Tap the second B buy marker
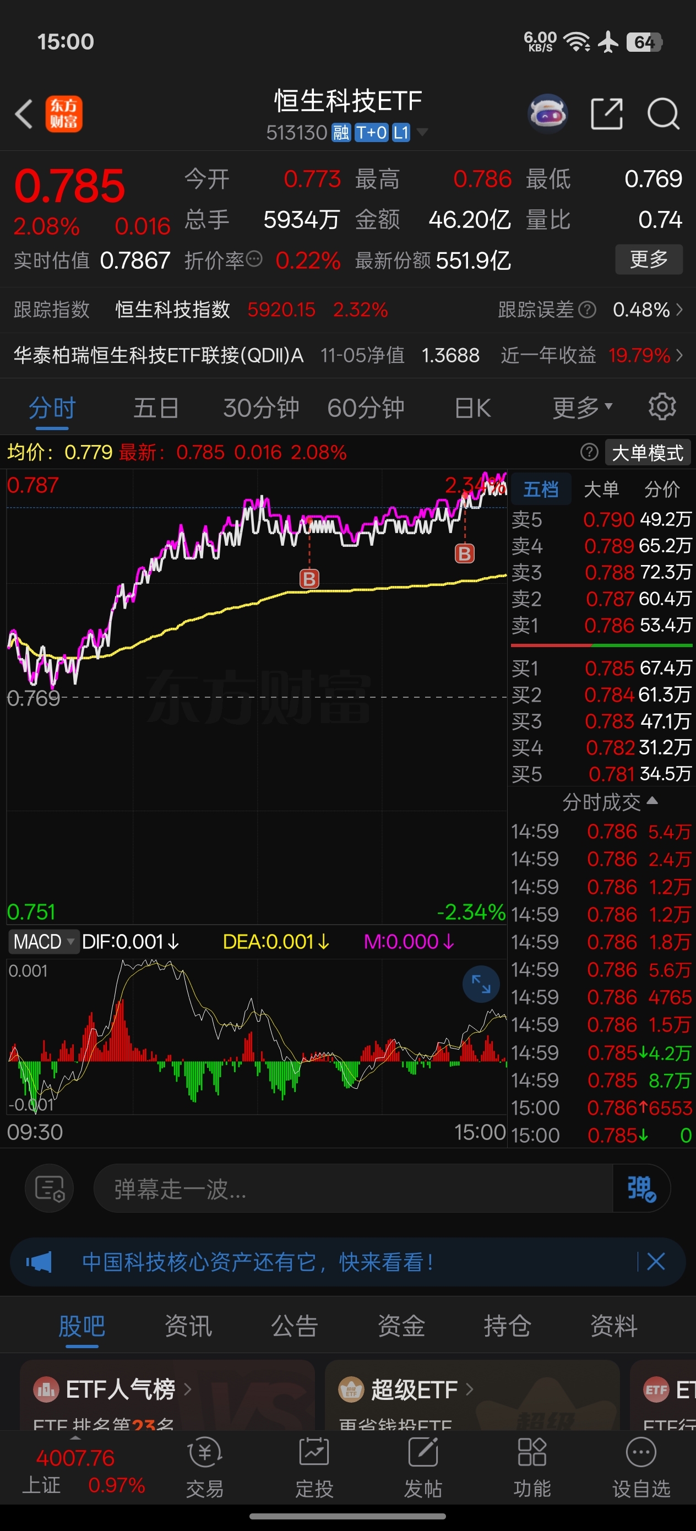Viewport: 696px width, 1531px height. [464, 554]
